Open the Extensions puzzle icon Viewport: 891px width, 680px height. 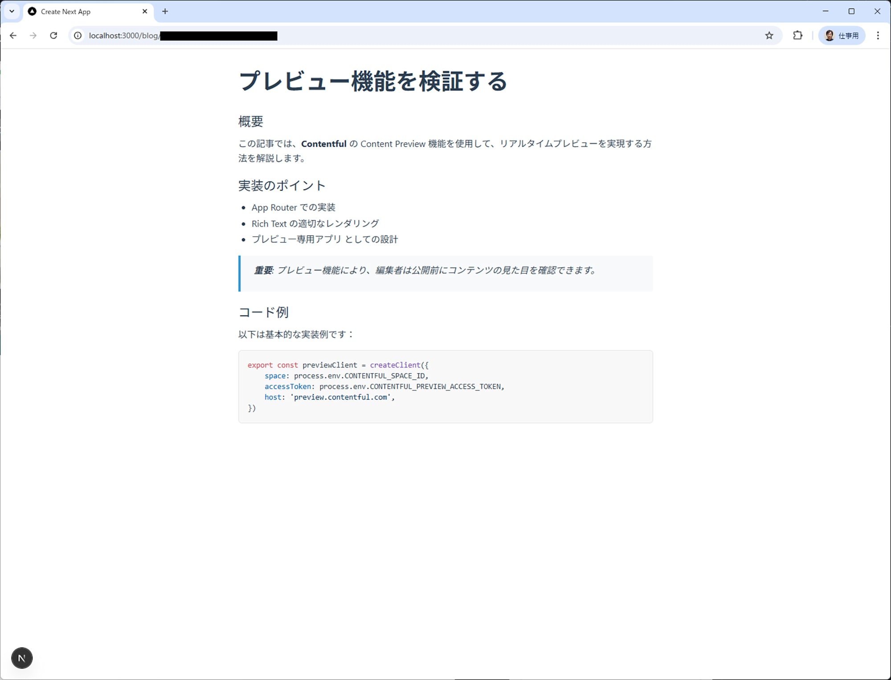(797, 36)
